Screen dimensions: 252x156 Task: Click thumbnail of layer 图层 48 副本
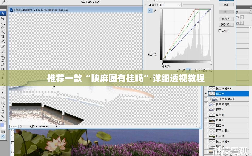click(x=212, y=104)
